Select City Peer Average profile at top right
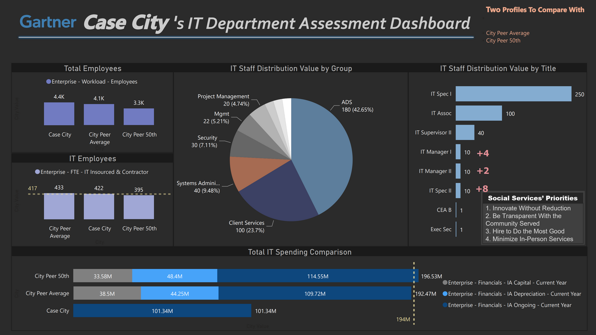 click(507, 33)
